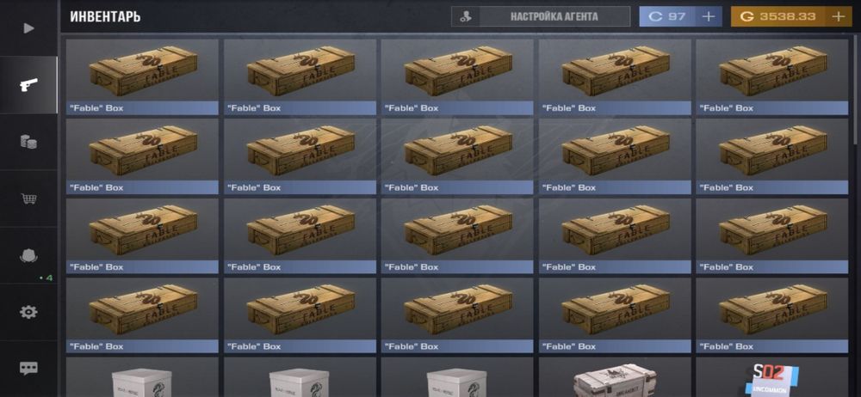Open the coins stack marketplace icon
861x397 pixels.
coord(28,142)
